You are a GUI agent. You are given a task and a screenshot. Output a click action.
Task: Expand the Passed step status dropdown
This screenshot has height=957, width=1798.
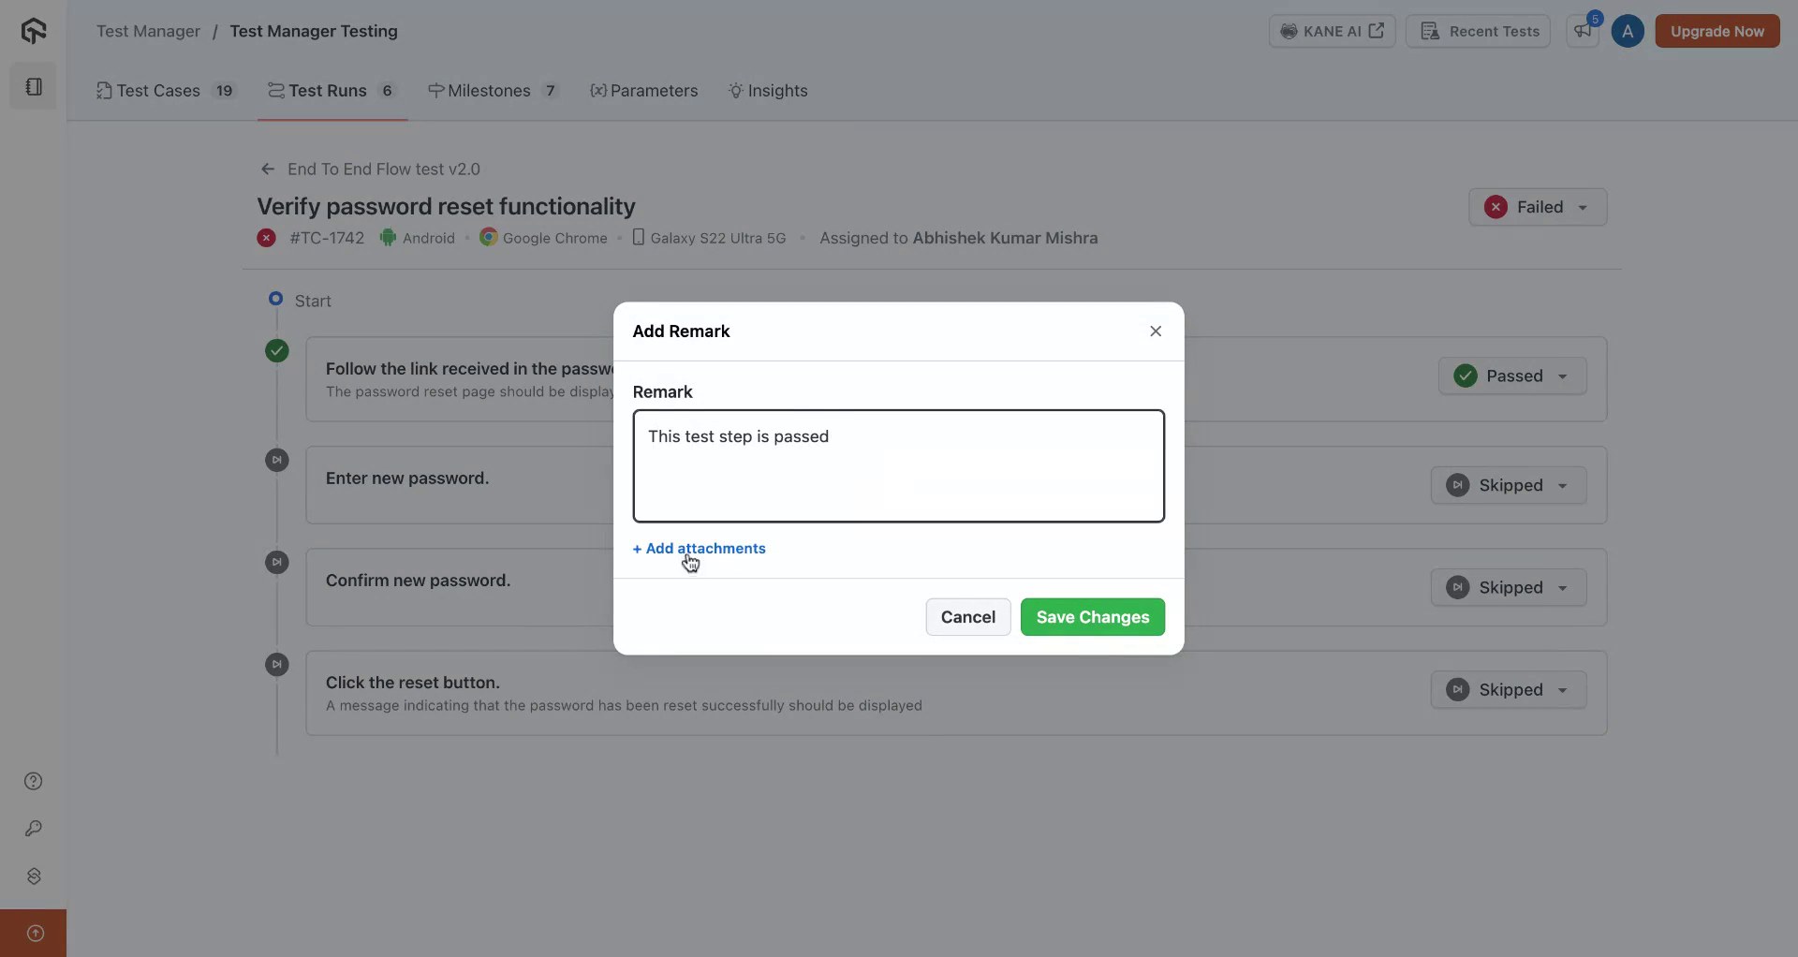[1511, 376]
